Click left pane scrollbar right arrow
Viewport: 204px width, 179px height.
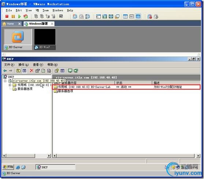tap(49, 156)
